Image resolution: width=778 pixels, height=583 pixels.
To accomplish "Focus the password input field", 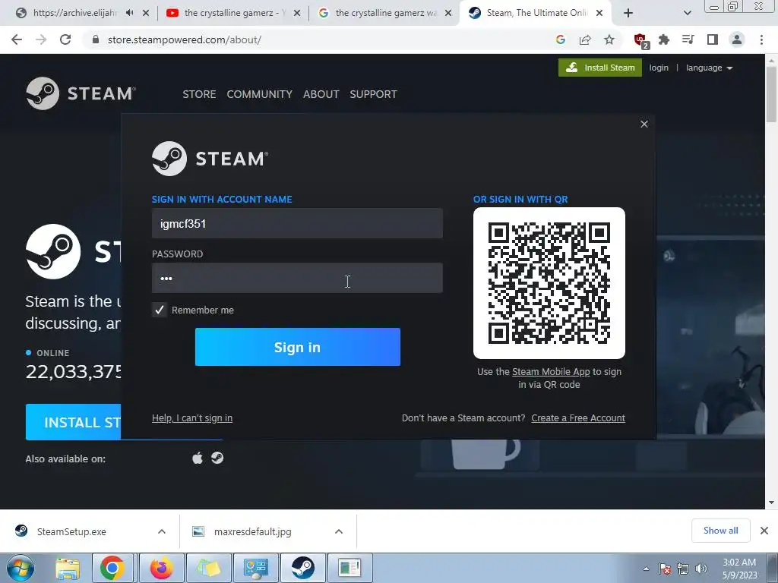I will point(297,278).
